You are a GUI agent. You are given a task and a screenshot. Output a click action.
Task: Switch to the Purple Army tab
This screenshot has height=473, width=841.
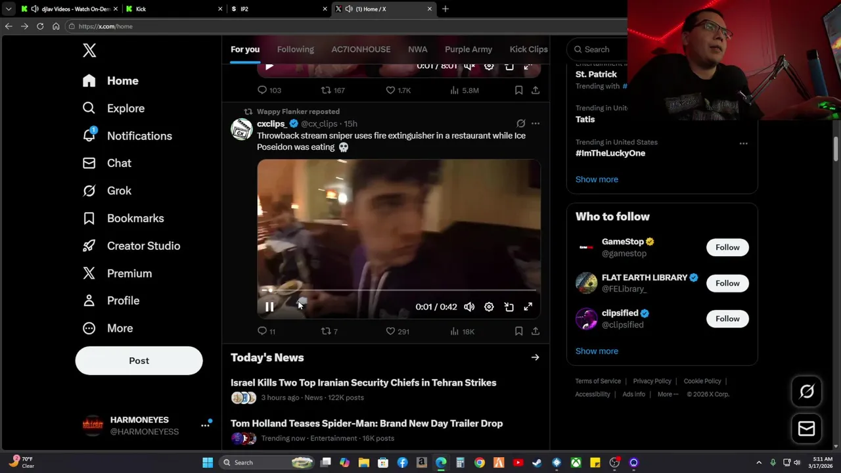coord(468,49)
